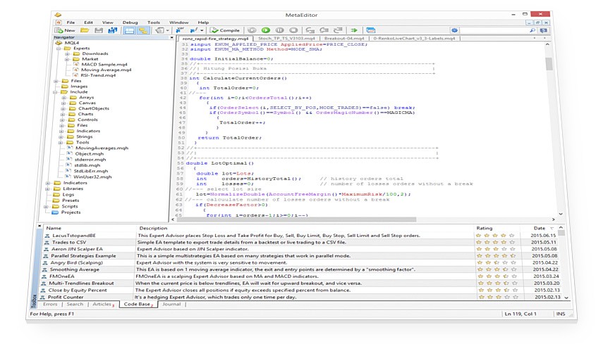Expand the Indicators root folder node
Image resolution: width=603 pixels, height=344 pixels.
[48, 182]
